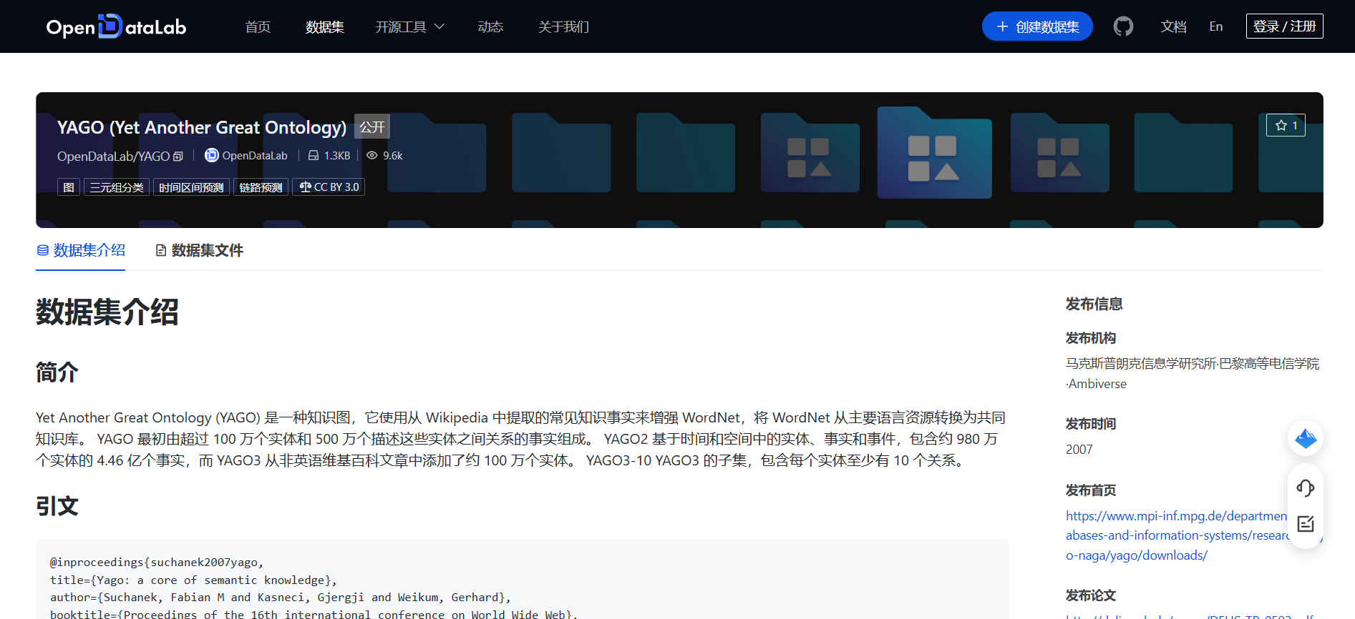Open 关于我们 in the navigation bar
The height and width of the screenshot is (619, 1355).
(564, 26)
